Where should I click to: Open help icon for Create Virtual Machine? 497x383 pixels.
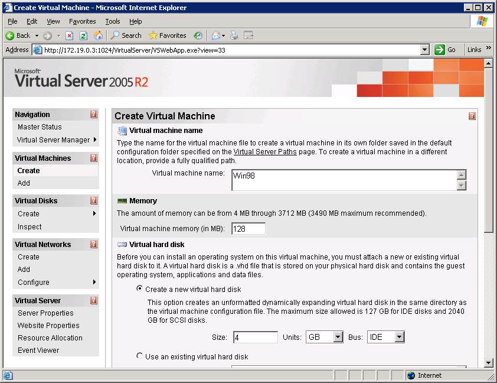(x=472, y=116)
